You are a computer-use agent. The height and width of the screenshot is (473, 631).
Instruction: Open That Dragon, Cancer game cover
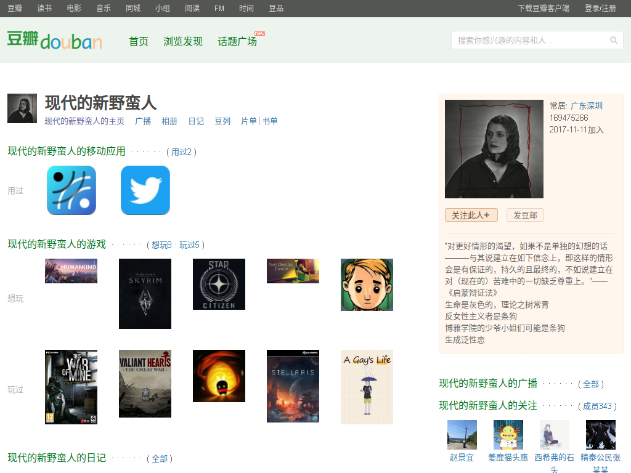[293, 271]
